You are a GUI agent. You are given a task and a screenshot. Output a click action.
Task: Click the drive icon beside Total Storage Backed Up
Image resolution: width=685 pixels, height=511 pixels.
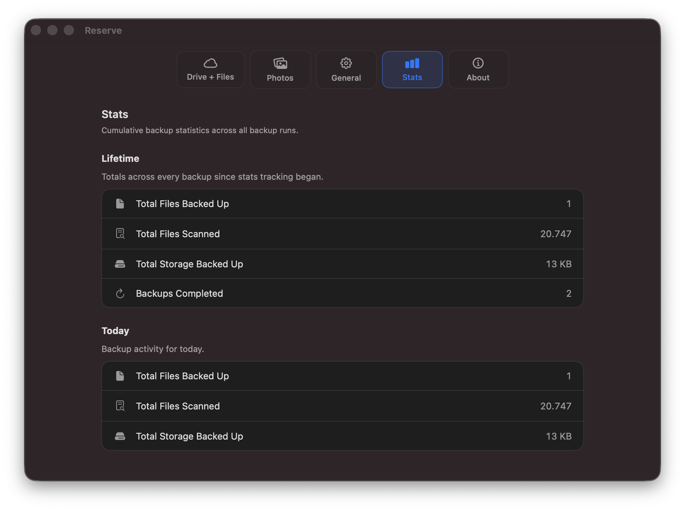pos(120,264)
